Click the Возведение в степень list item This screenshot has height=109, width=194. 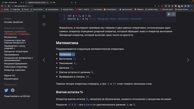coord(75,77)
